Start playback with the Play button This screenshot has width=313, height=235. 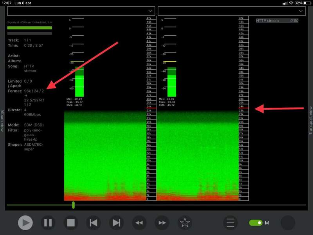click(25, 223)
